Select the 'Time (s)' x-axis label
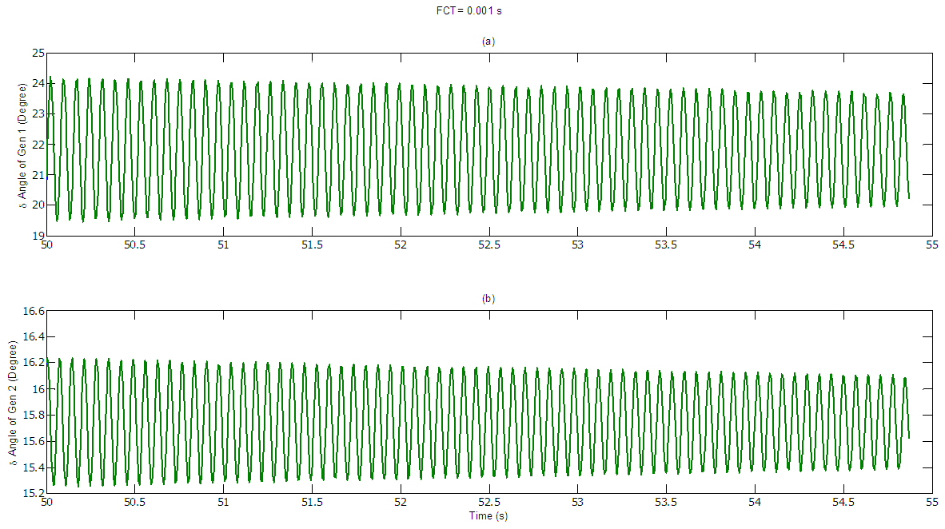 [x=488, y=516]
